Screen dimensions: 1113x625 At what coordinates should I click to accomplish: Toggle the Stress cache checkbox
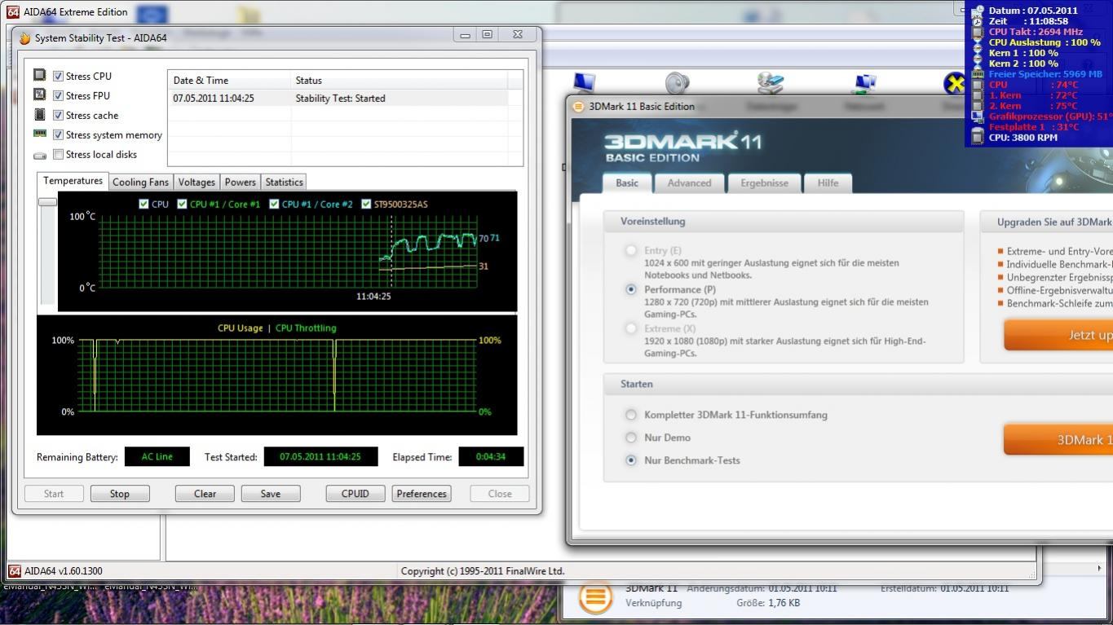58,115
